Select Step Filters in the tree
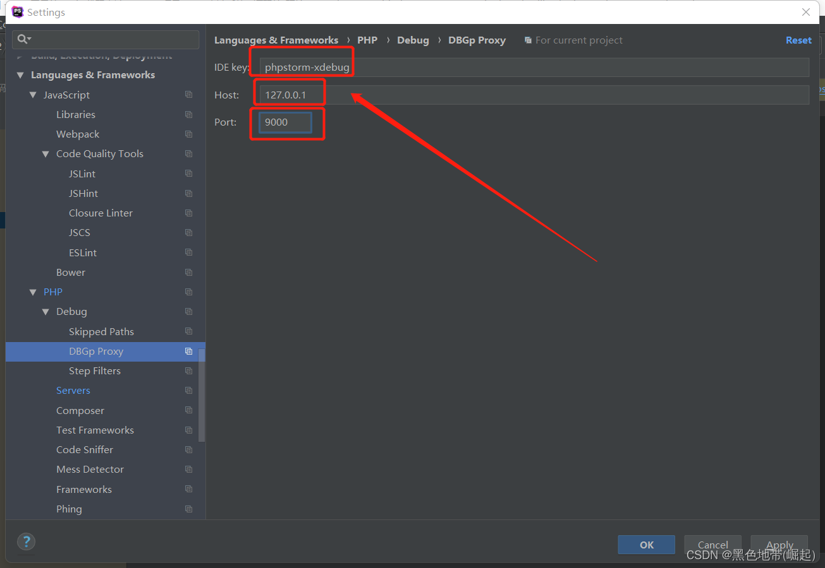825x568 pixels. pos(94,371)
